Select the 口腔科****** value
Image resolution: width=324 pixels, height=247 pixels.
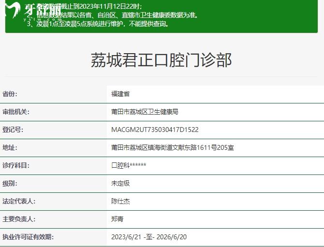tap(129, 165)
